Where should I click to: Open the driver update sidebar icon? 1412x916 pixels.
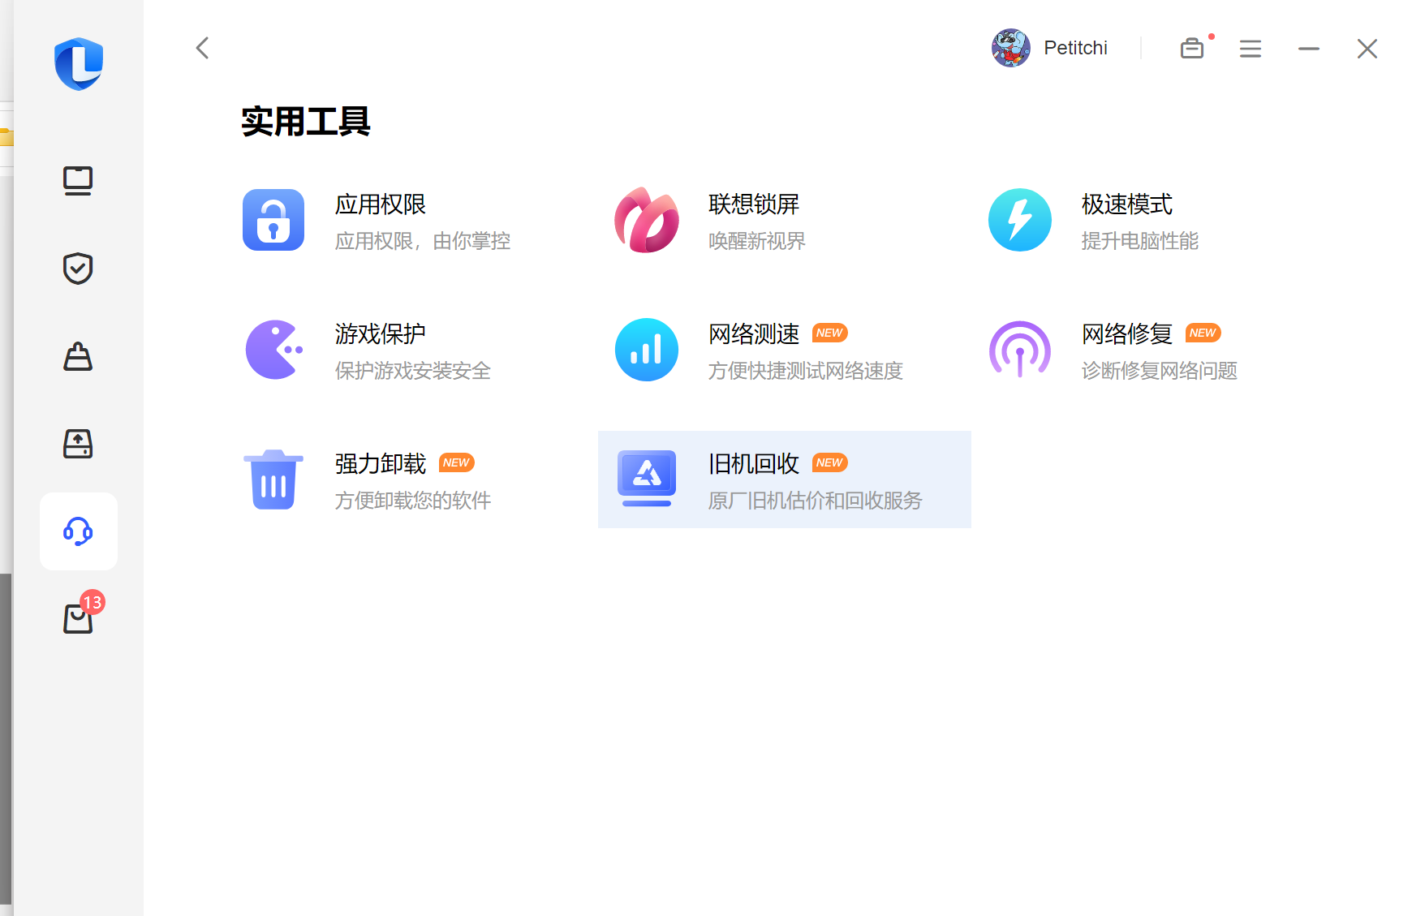pos(78,444)
